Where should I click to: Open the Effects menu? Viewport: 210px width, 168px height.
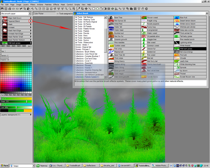click(x=56, y=4)
